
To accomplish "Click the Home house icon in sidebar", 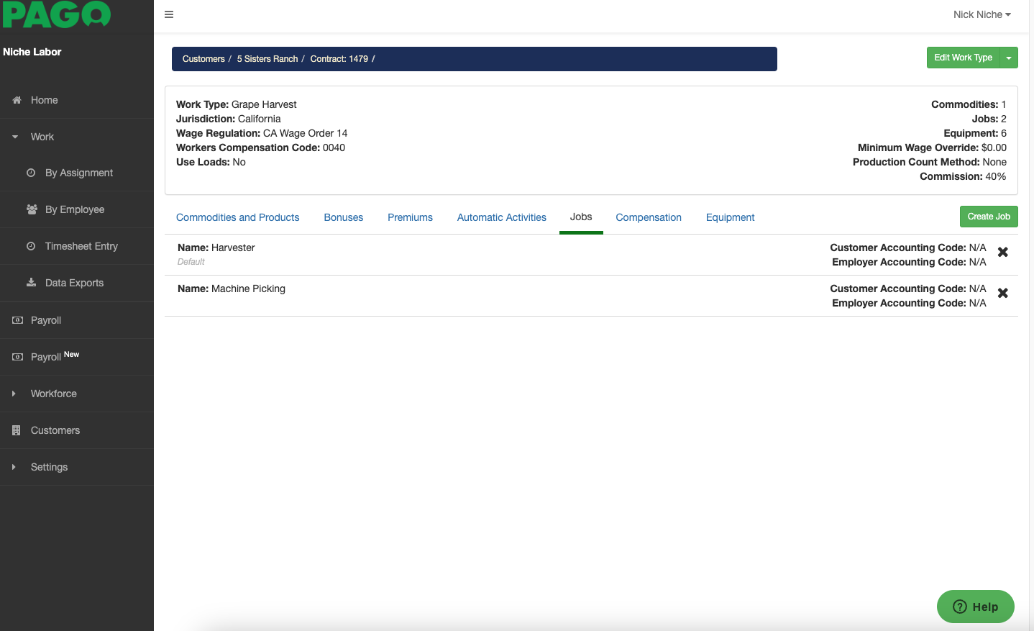I will point(17,100).
